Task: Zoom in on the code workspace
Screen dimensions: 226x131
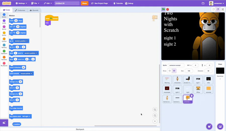Action: [x=155, y=110]
